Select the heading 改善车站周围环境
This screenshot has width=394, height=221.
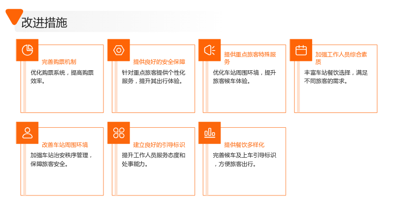point(65,145)
